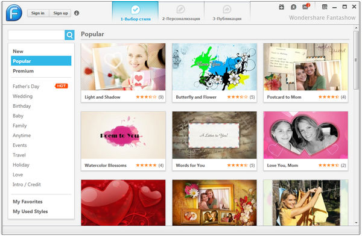Go to step 2 Персонализация tab
Image resolution: width=362 pixels, height=236 pixels.
[181, 13]
